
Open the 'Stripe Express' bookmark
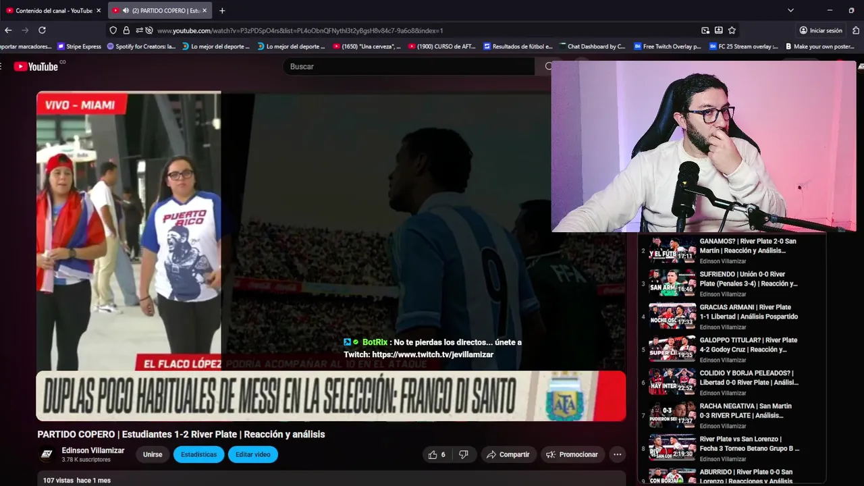tap(80, 47)
